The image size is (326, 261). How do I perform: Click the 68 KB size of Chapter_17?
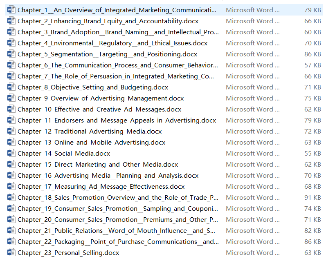pyautogui.click(x=313, y=186)
